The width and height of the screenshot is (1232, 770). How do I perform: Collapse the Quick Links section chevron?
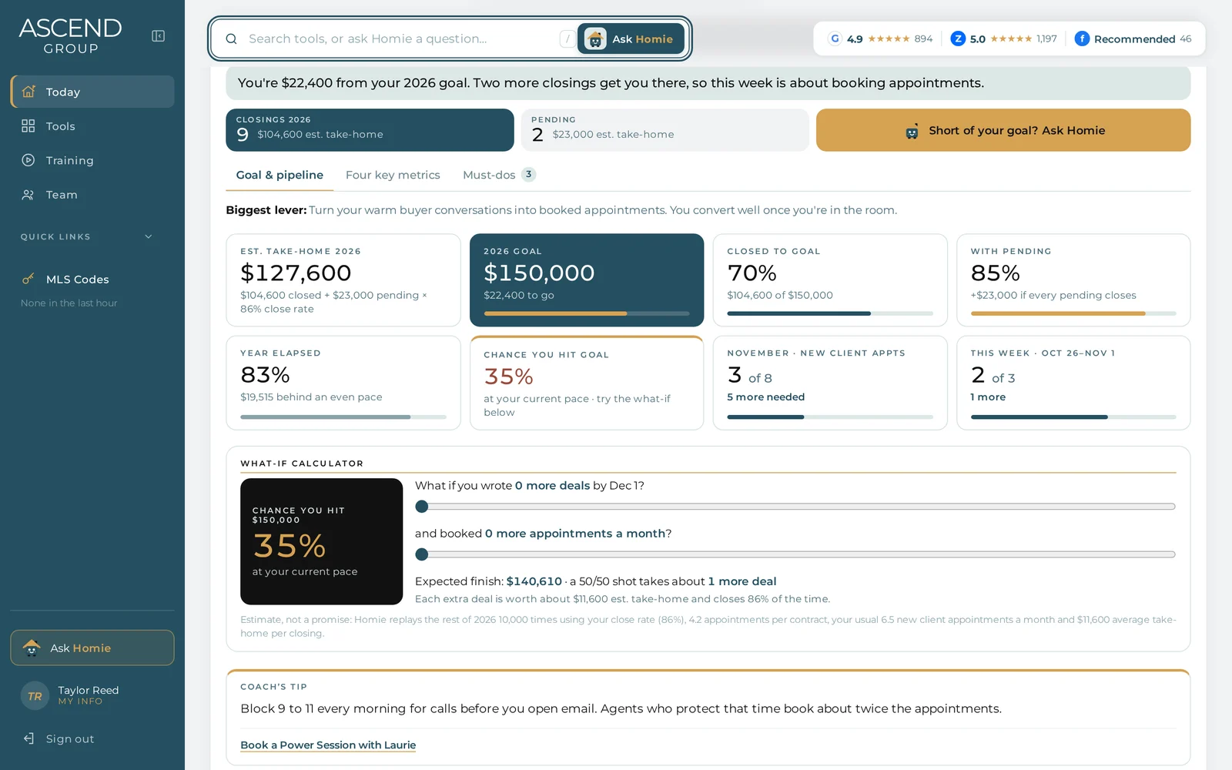[149, 237]
